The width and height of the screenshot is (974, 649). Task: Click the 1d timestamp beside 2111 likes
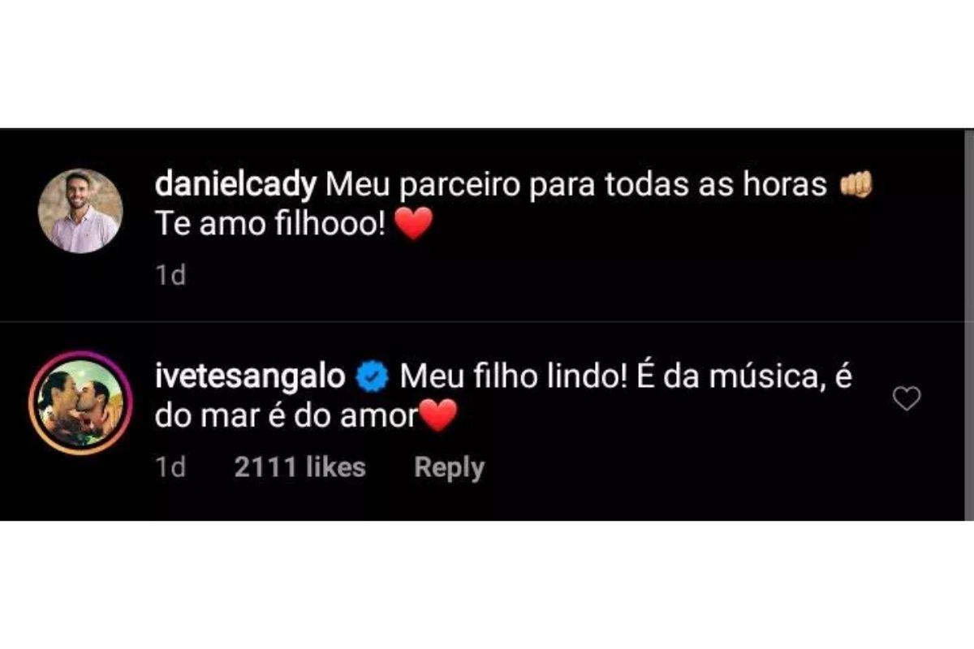pyautogui.click(x=170, y=467)
